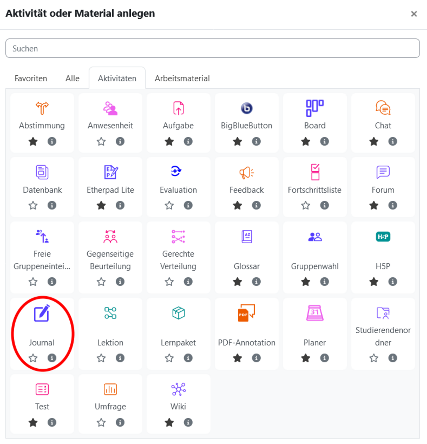Pick the PDF-Annotation activity icon
This screenshot has width=427, height=444.
(x=246, y=312)
